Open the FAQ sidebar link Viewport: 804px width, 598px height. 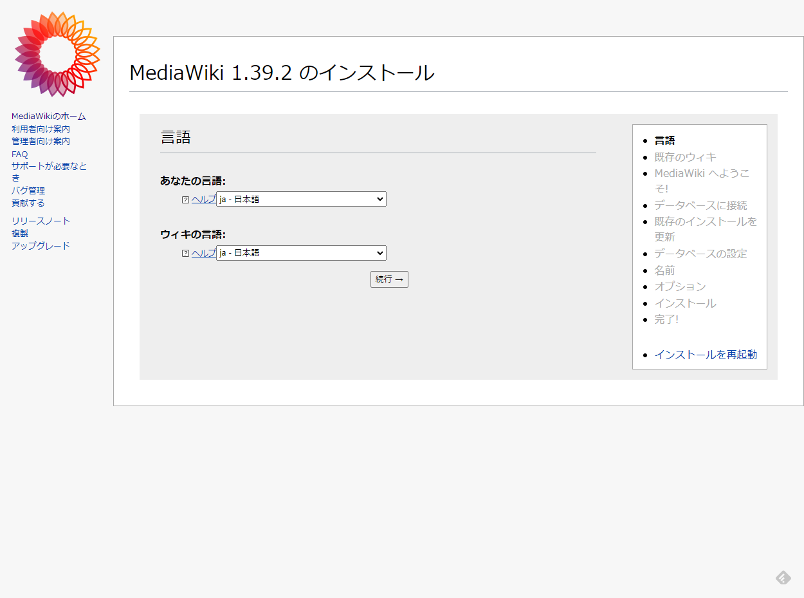point(19,154)
